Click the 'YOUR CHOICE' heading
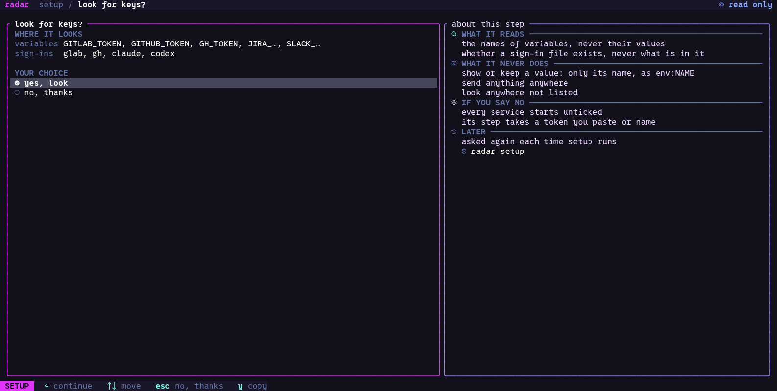Viewport: 777px width, 391px height. [41, 73]
